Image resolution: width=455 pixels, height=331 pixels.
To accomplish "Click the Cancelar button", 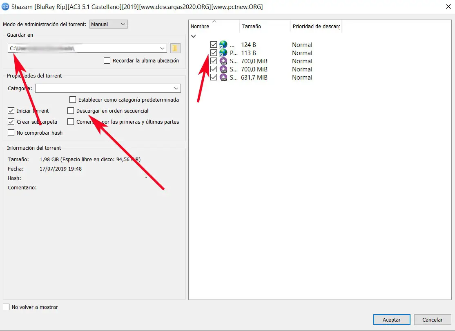I will point(433,320).
